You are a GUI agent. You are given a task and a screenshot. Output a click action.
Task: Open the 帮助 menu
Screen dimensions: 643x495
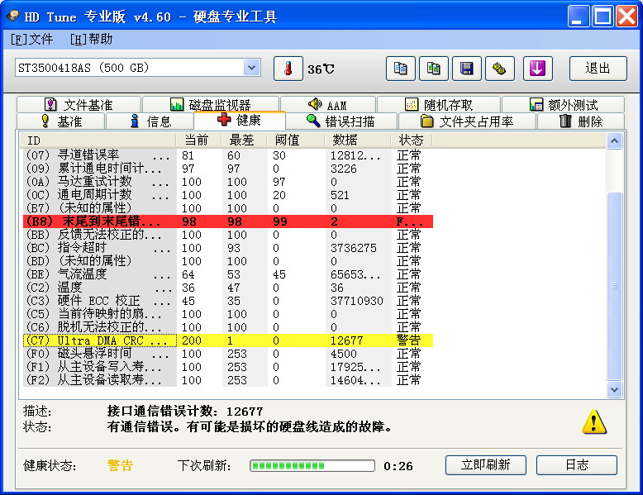(91, 40)
